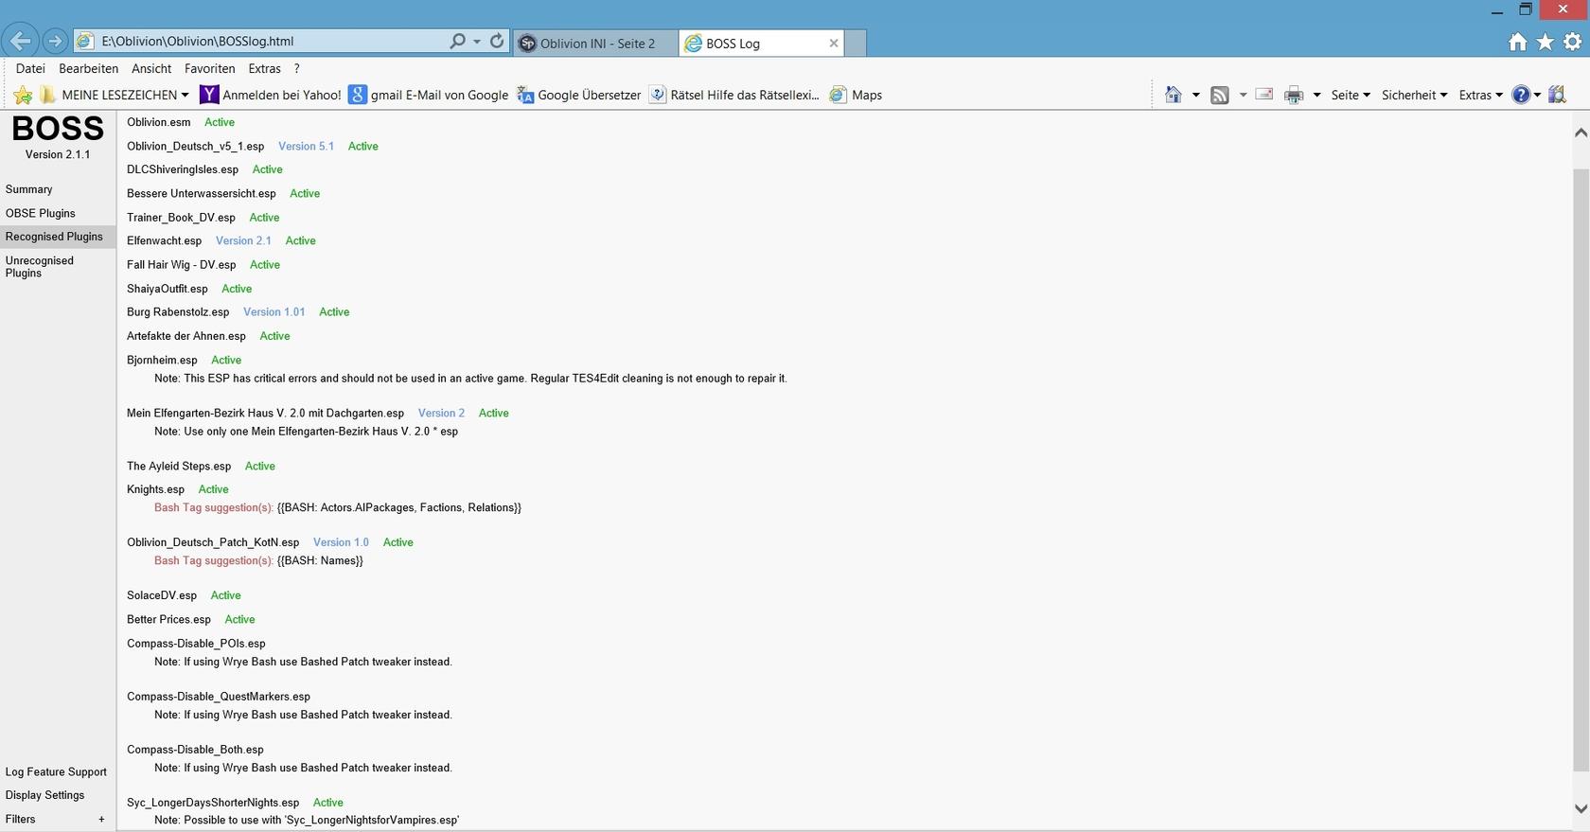Open the Unrecognised Plugins section

pyautogui.click(x=39, y=267)
